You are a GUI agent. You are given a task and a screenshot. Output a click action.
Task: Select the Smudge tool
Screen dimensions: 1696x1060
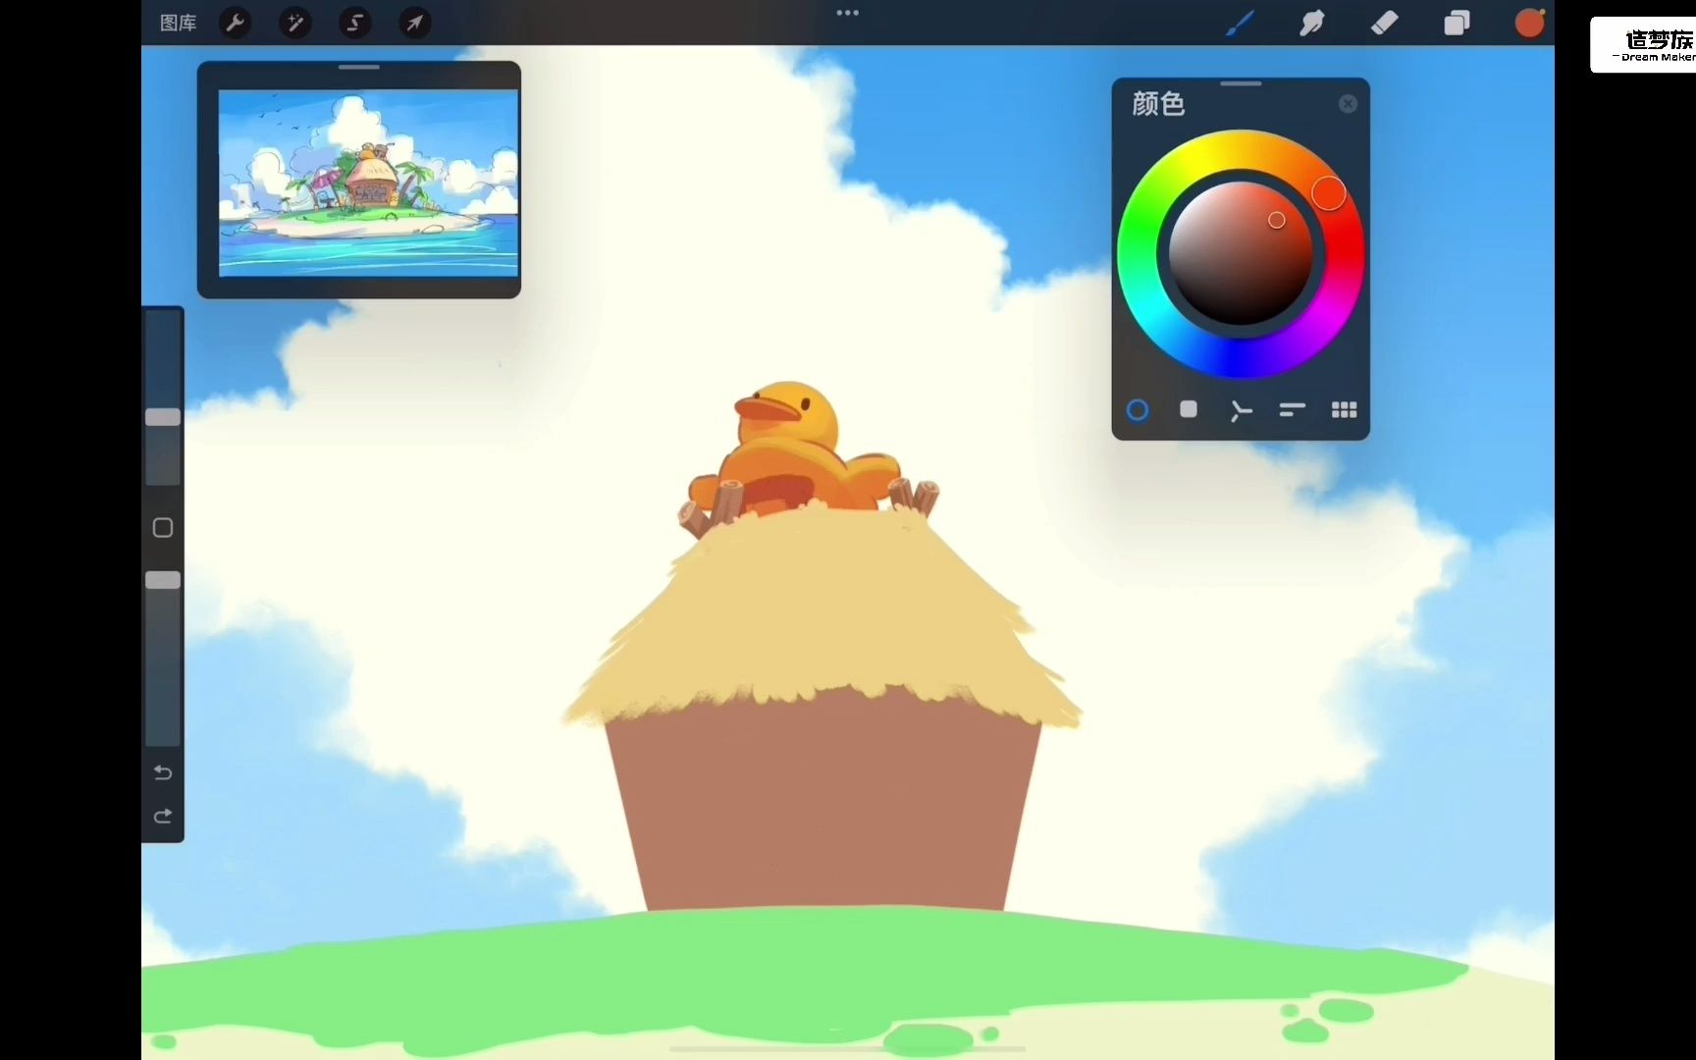coord(1312,23)
